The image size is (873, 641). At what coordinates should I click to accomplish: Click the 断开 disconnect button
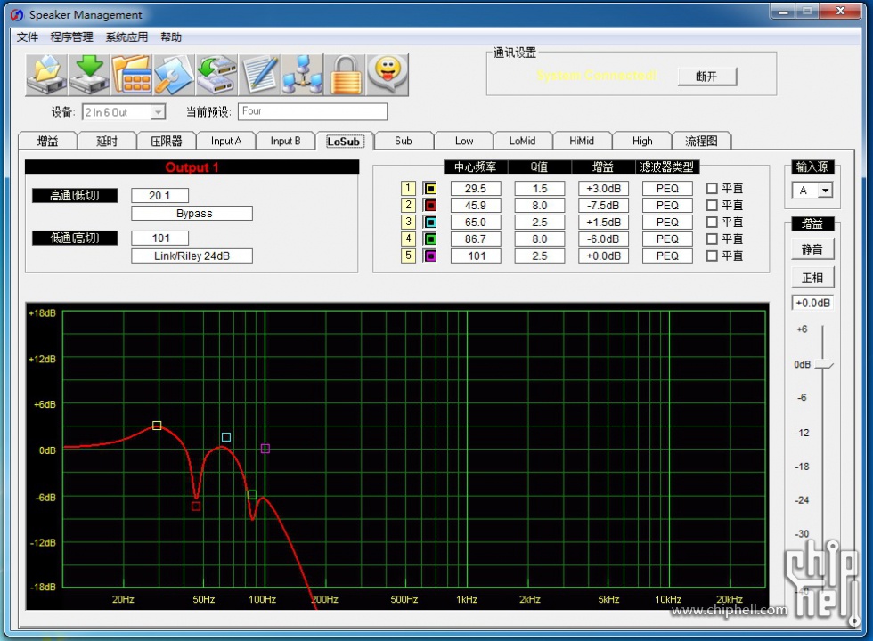pyautogui.click(x=707, y=77)
